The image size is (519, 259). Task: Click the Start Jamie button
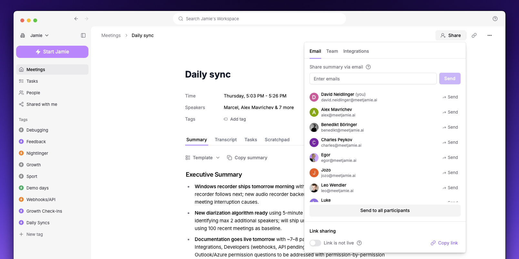point(52,52)
